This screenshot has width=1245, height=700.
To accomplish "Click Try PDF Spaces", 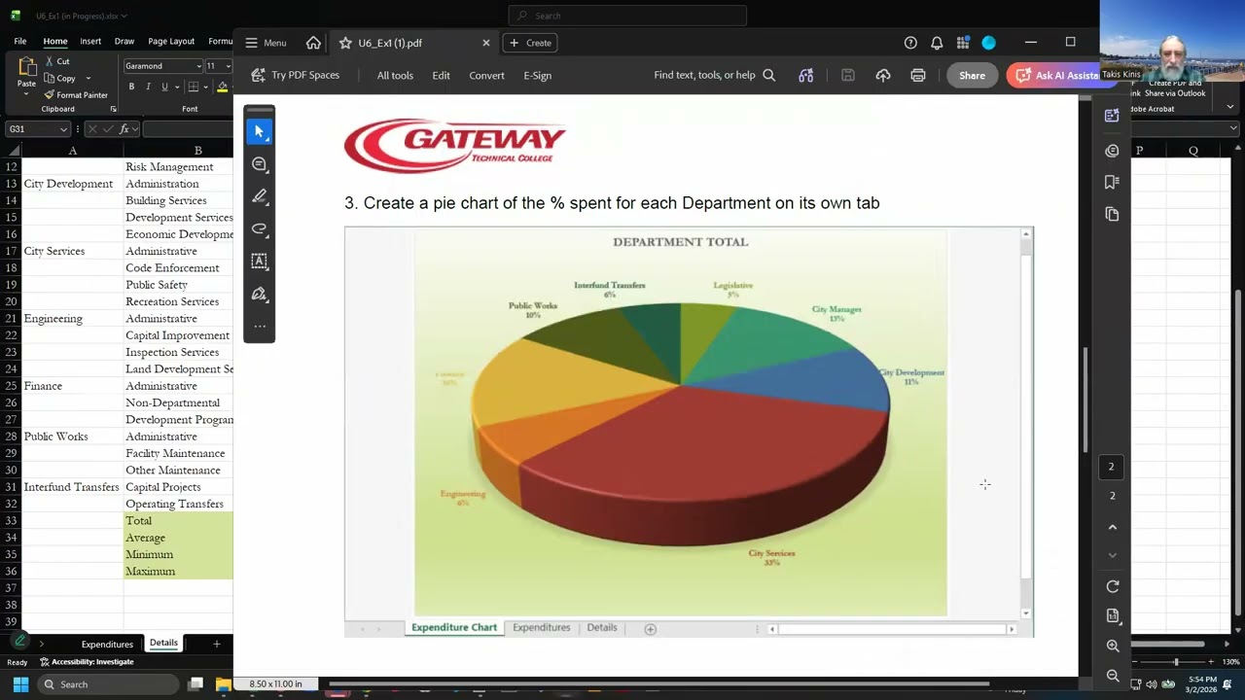I will pyautogui.click(x=295, y=75).
